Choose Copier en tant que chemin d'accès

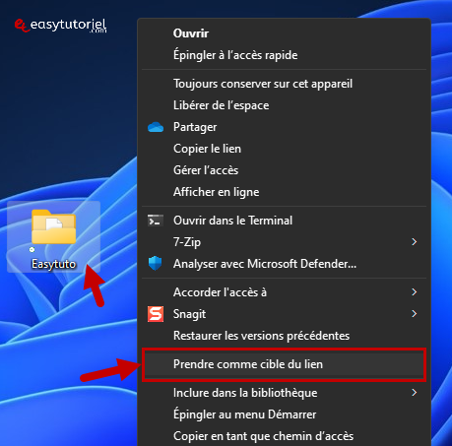[284, 436]
